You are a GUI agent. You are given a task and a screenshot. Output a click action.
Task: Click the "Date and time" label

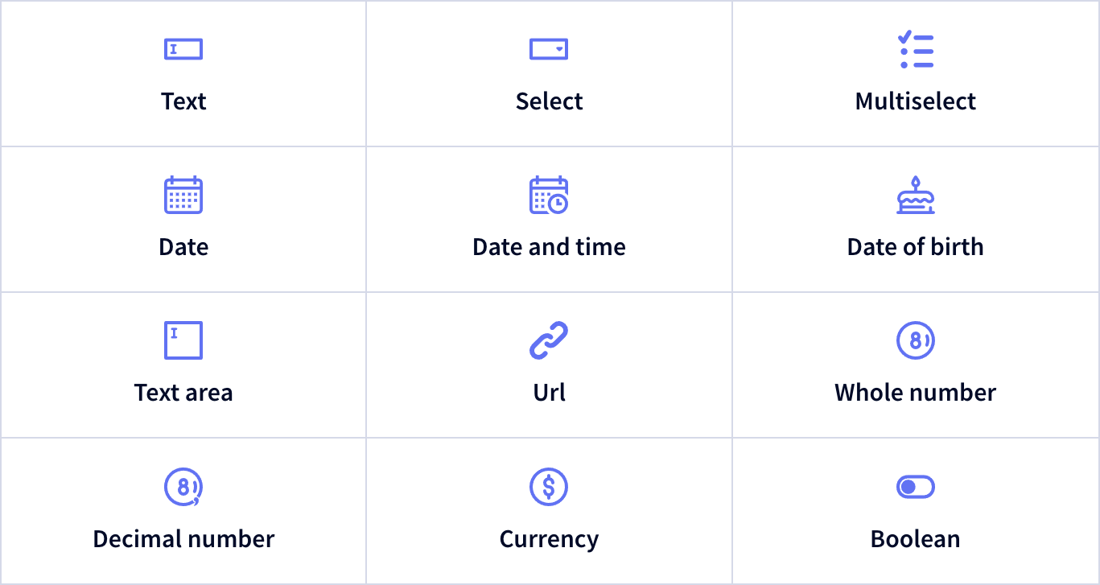tap(549, 247)
